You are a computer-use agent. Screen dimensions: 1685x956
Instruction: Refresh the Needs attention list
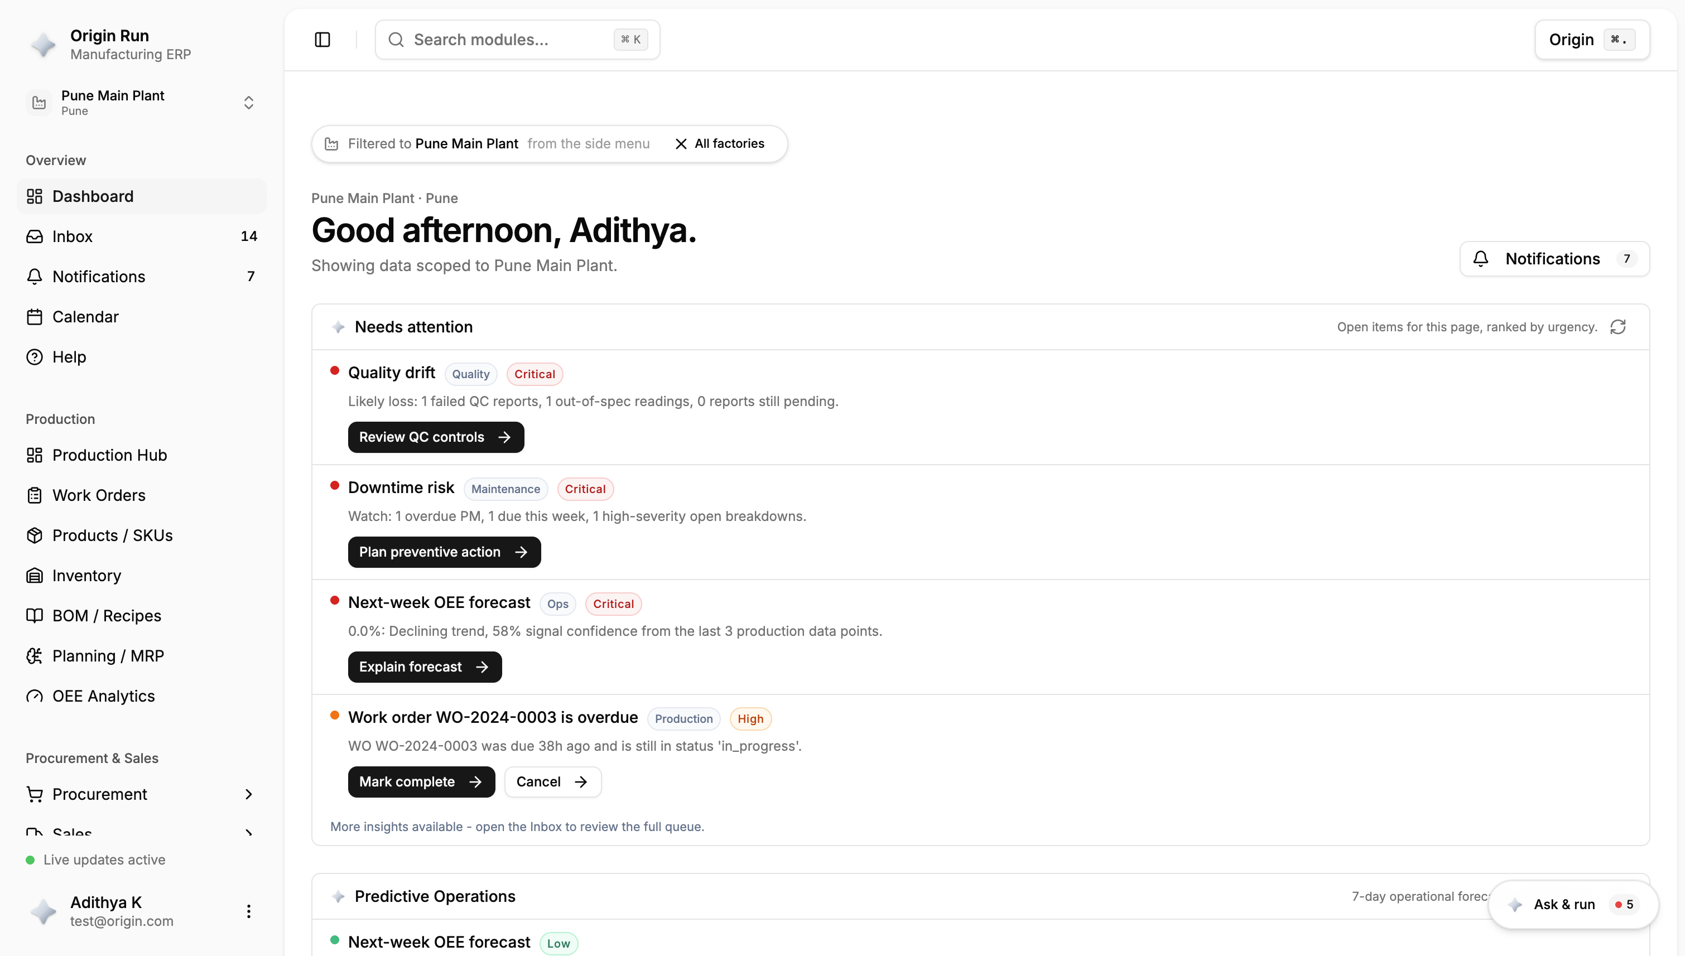[x=1618, y=326]
